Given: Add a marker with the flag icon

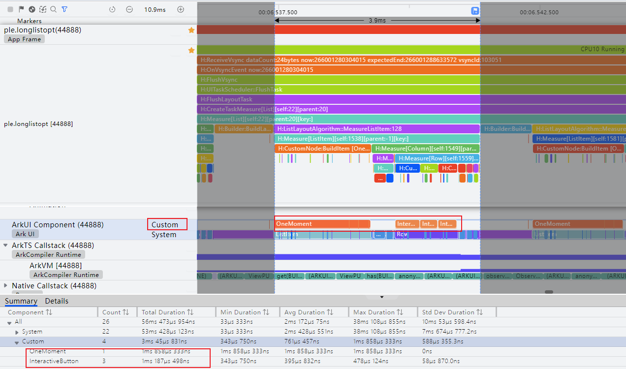Looking at the screenshot, I should point(21,9).
